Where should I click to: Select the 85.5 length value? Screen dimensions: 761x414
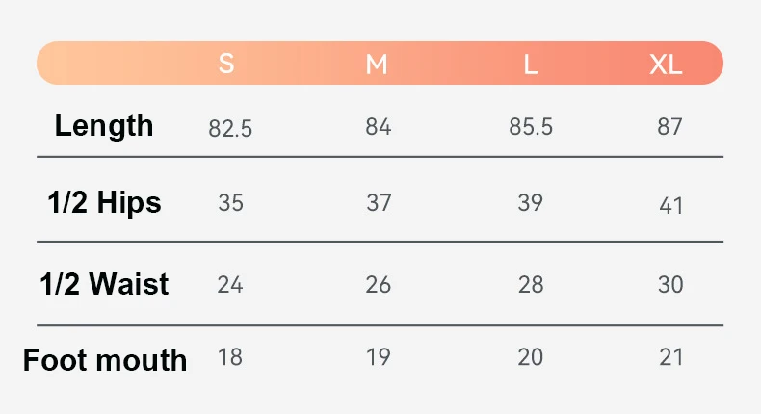pyautogui.click(x=531, y=126)
